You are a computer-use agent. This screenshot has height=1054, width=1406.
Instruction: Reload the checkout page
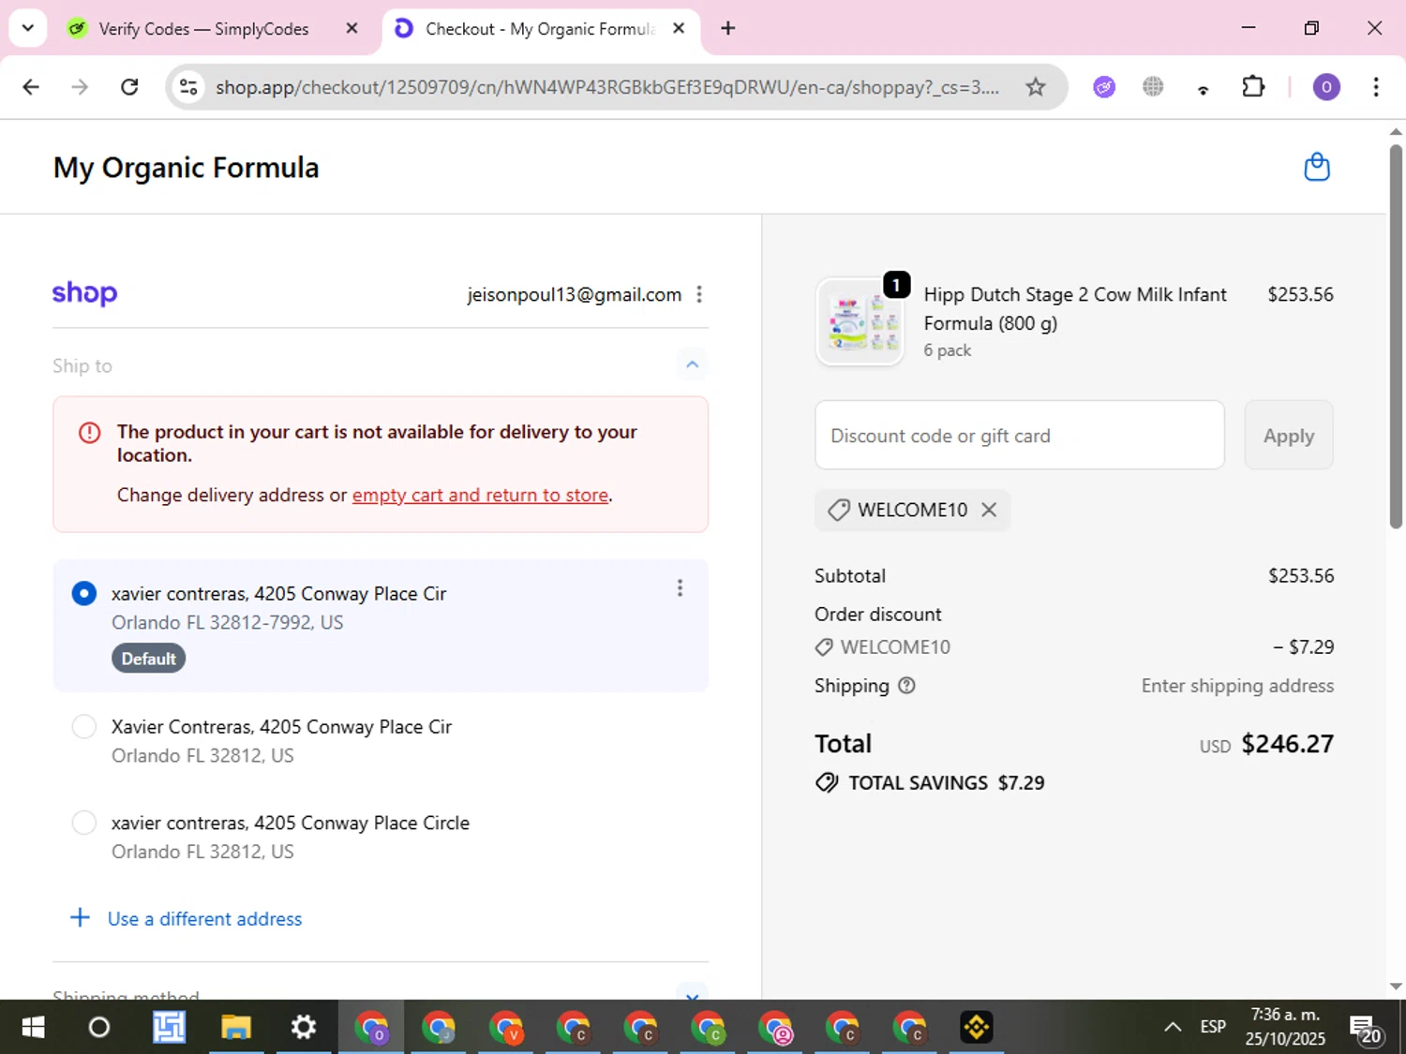[129, 87]
